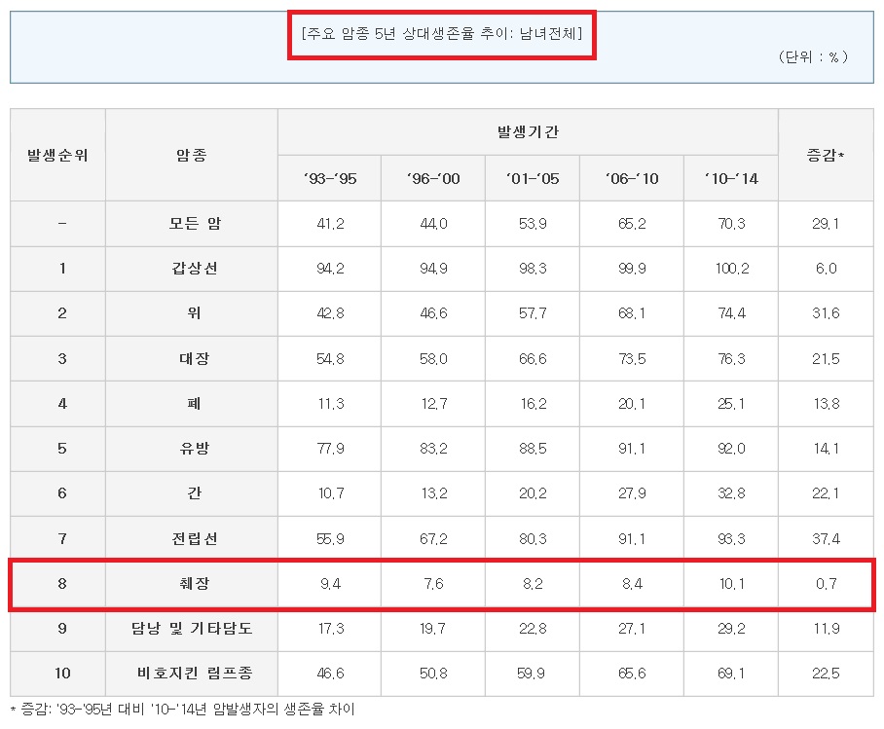884x729 pixels.
Task: Select the '갑상선' cancer type cell
Action: pyautogui.click(x=191, y=269)
